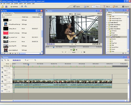Click the Capture button

[x=77, y=7]
